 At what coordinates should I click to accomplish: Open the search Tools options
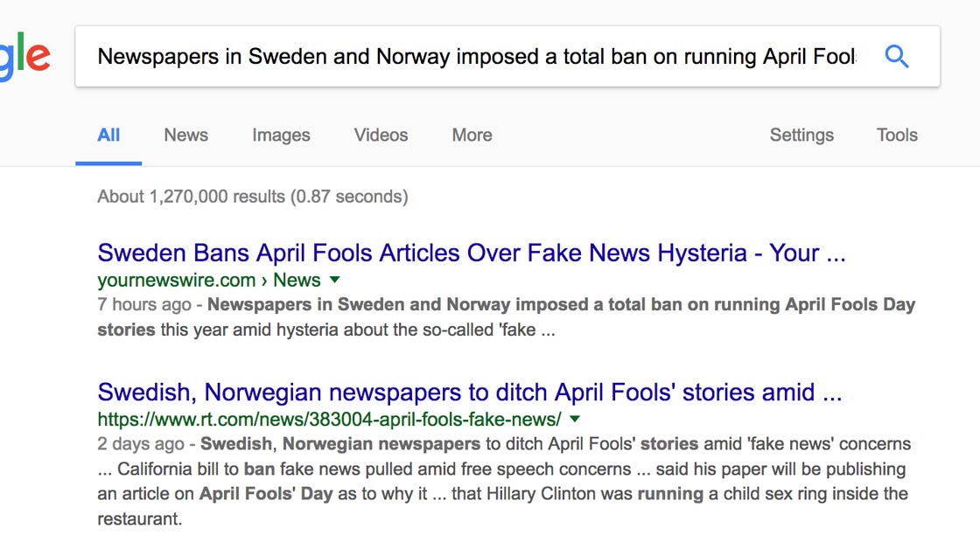[897, 135]
